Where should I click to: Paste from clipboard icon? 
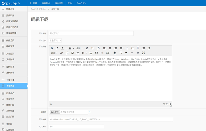click(x=115, y=53)
